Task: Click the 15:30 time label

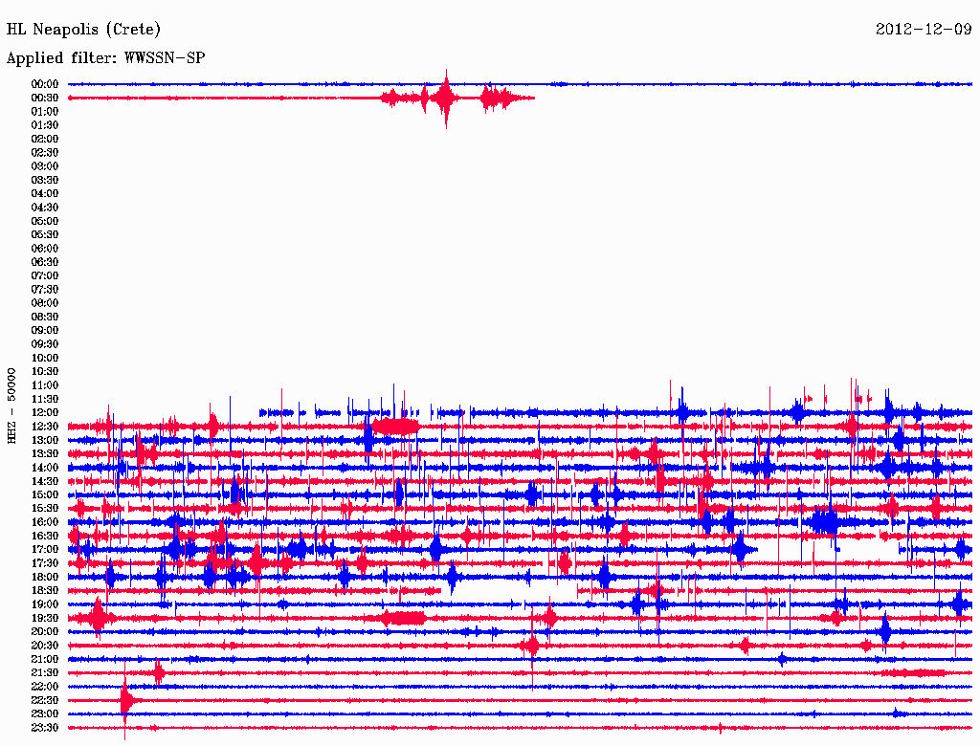Action: click(45, 509)
